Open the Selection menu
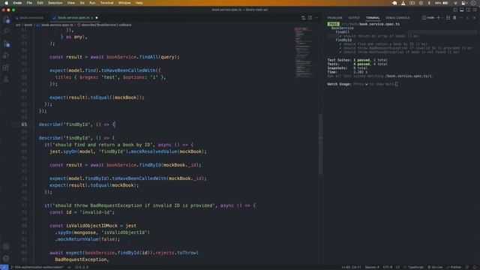The image size is (480, 270). [55, 3]
